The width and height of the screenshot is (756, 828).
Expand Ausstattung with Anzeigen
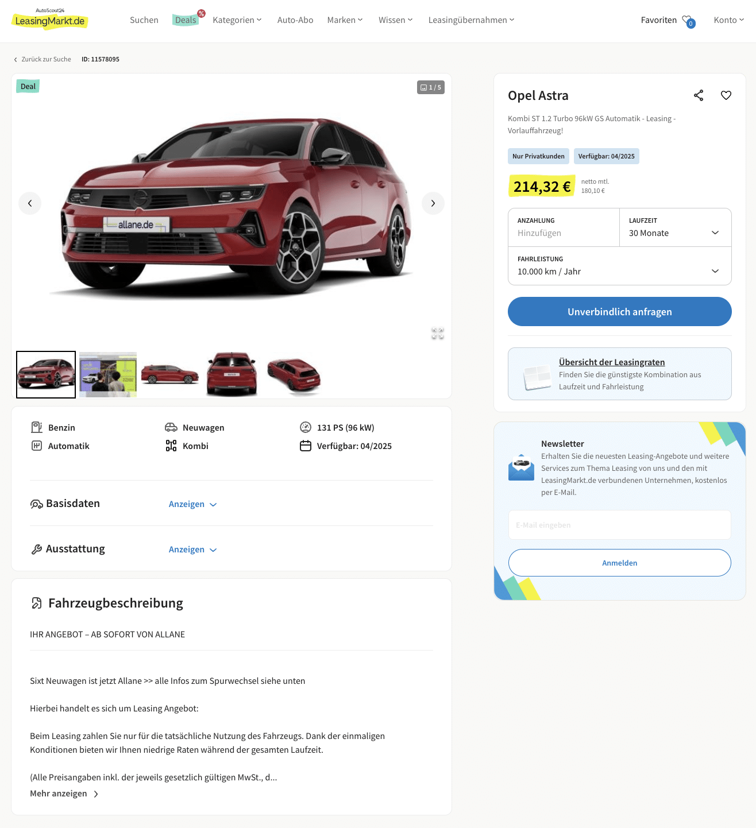click(x=192, y=550)
